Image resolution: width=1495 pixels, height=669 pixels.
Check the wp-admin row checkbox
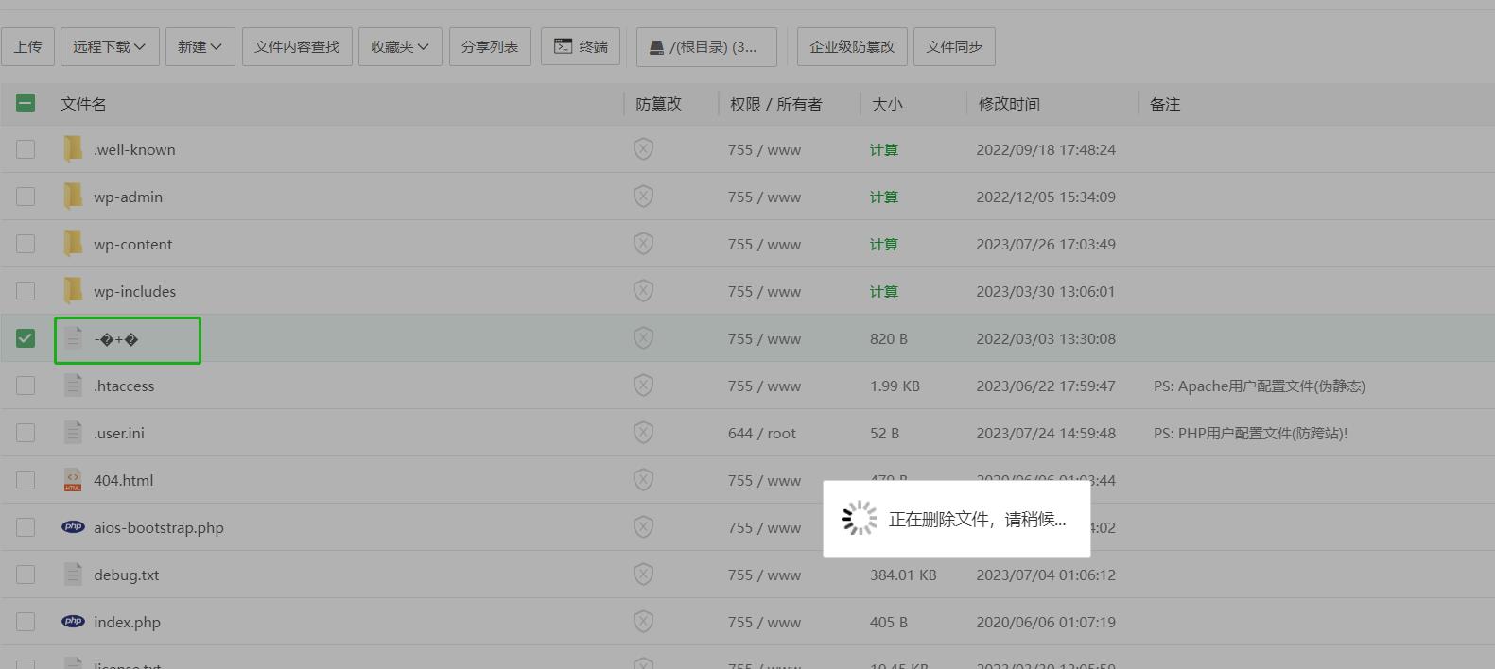(x=26, y=197)
